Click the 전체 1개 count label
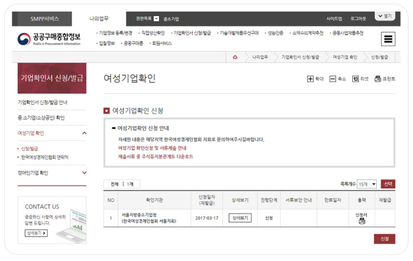This screenshot has width=413, height=261. 122,185
